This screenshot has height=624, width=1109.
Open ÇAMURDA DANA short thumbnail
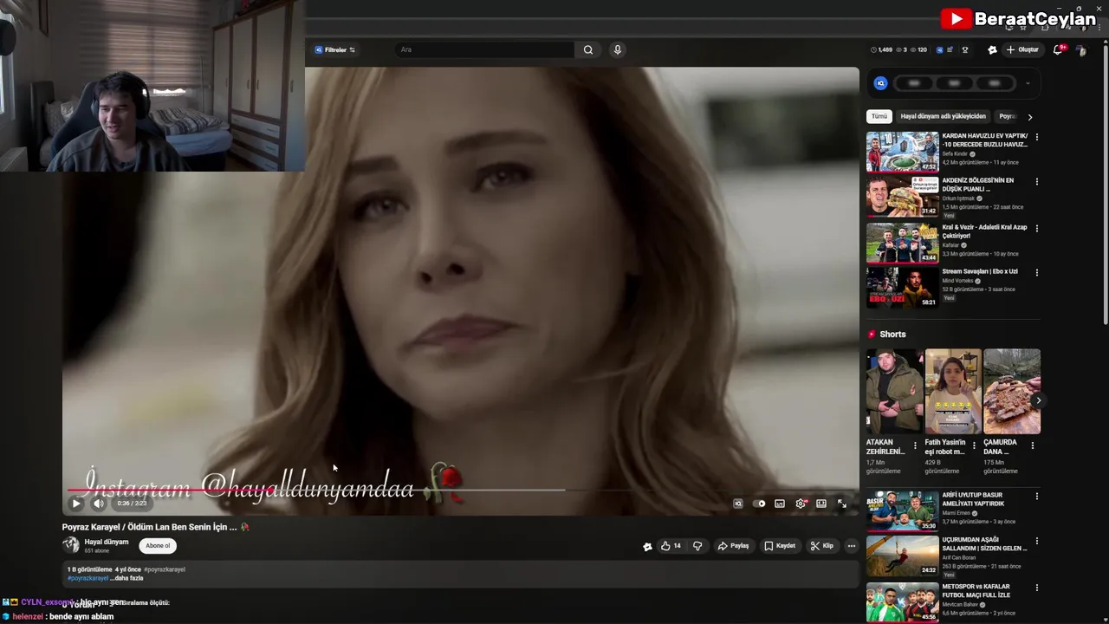point(1012,391)
